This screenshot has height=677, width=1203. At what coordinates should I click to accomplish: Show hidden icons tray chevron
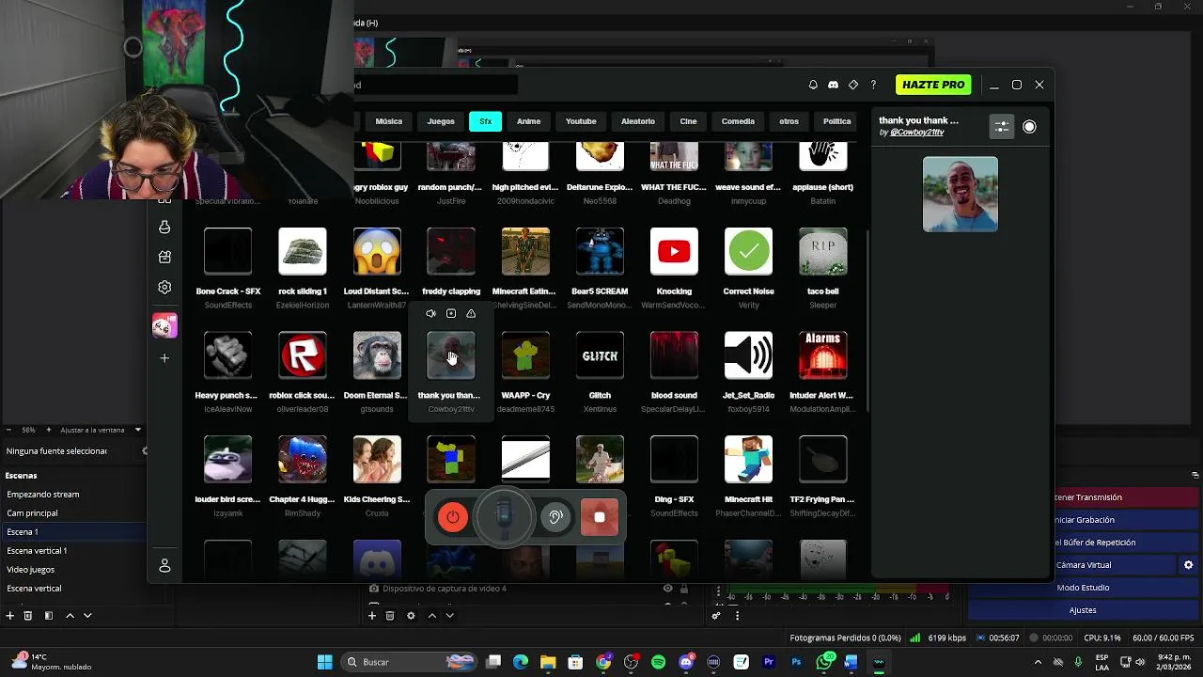(1038, 662)
